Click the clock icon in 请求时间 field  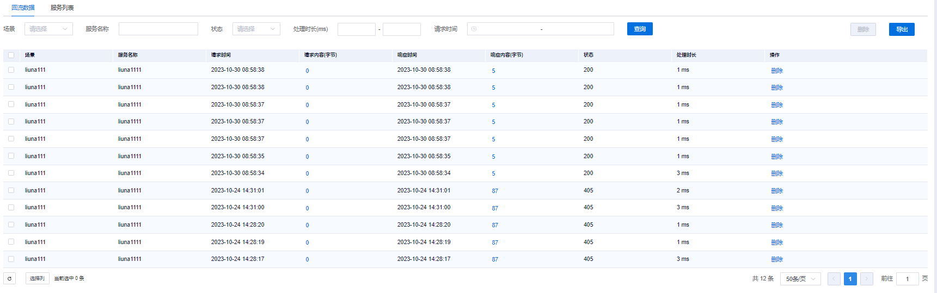click(474, 29)
